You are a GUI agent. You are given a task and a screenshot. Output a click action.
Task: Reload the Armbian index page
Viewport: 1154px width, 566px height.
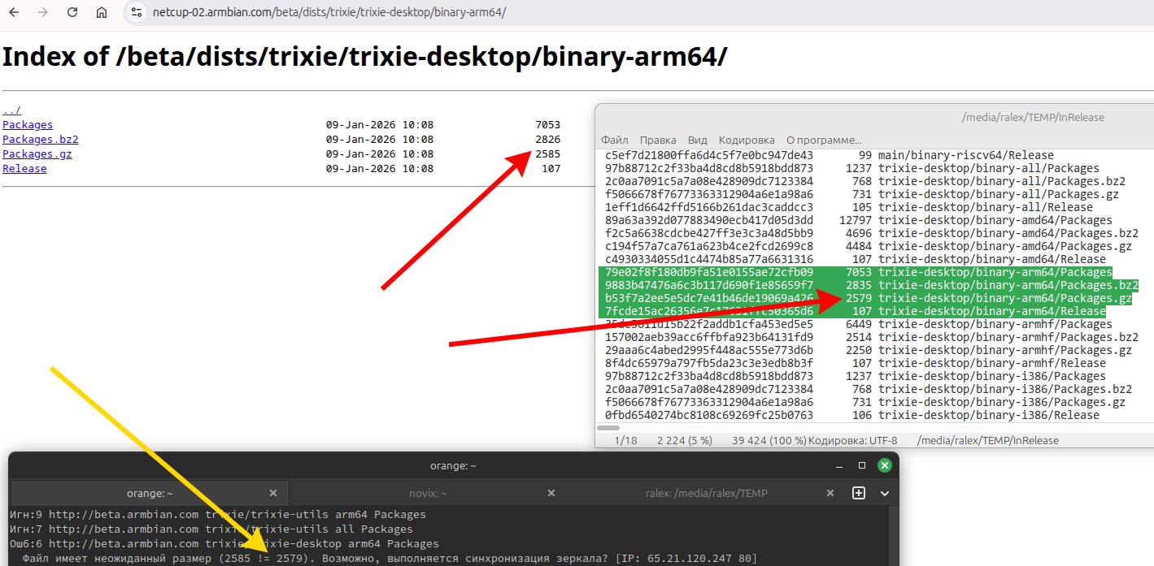tap(72, 13)
